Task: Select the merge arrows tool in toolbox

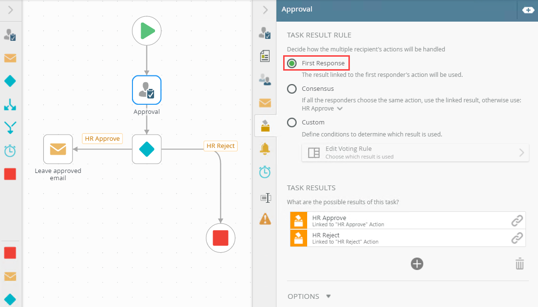Action: (x=10, y=127)
